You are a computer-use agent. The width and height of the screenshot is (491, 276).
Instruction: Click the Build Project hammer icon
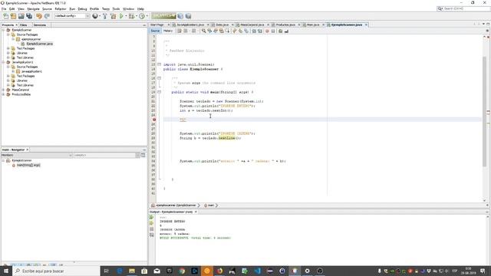tap(105, 16)
